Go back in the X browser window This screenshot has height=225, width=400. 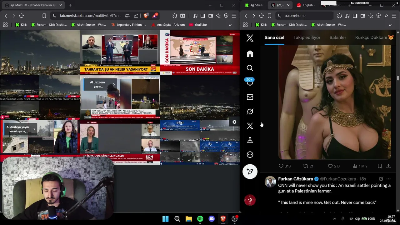(x=246, y=16)
